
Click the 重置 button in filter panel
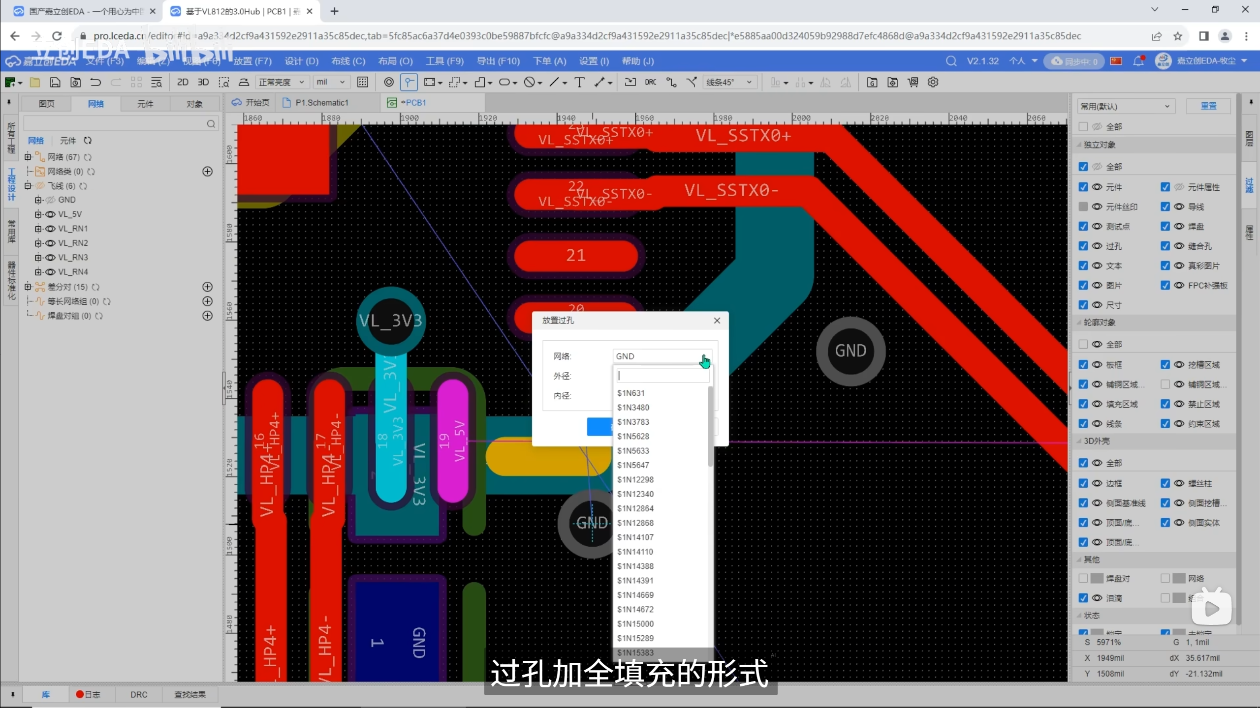pos(1208,106)
